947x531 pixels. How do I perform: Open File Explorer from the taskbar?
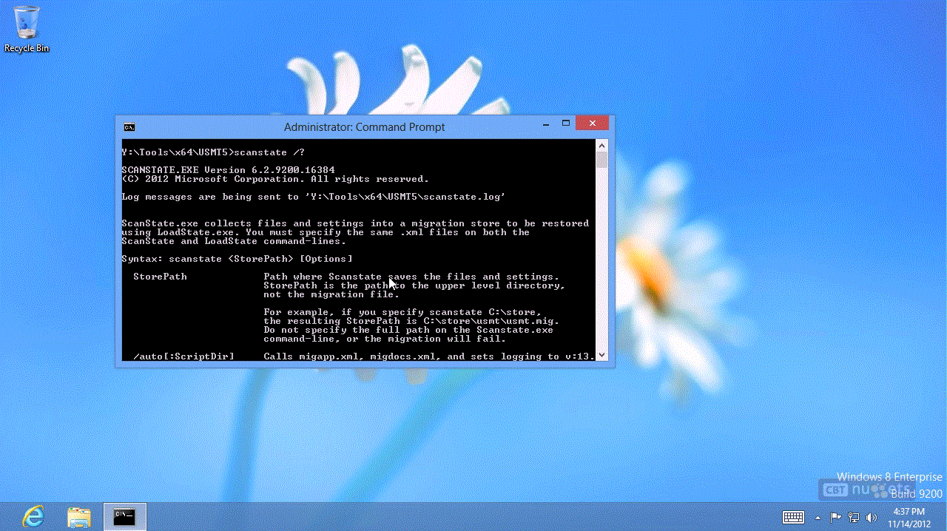point(79,517)
